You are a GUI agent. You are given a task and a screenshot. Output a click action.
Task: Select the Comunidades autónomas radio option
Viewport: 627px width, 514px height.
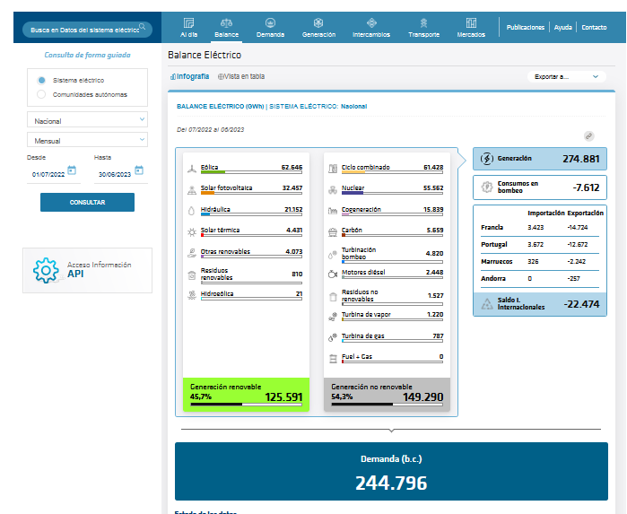[x=41, y=94]
